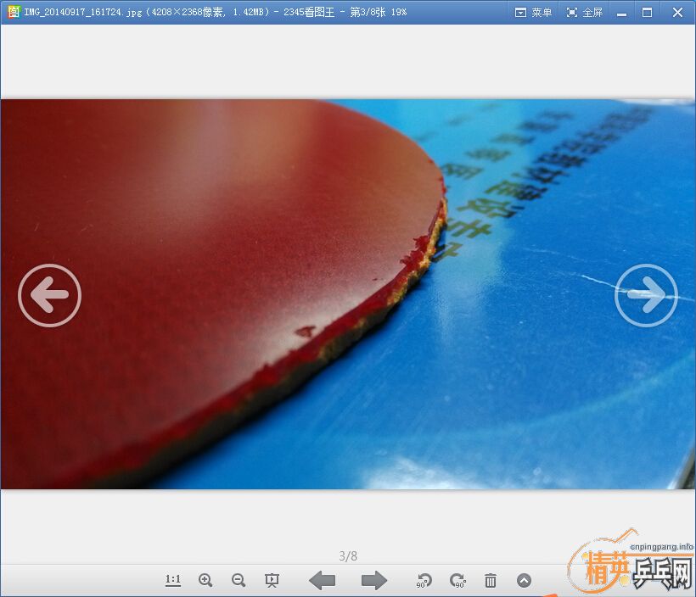Click the 3/8 image counter label
The height and width of the screenshot is (597, 696).
pos(348,556)
